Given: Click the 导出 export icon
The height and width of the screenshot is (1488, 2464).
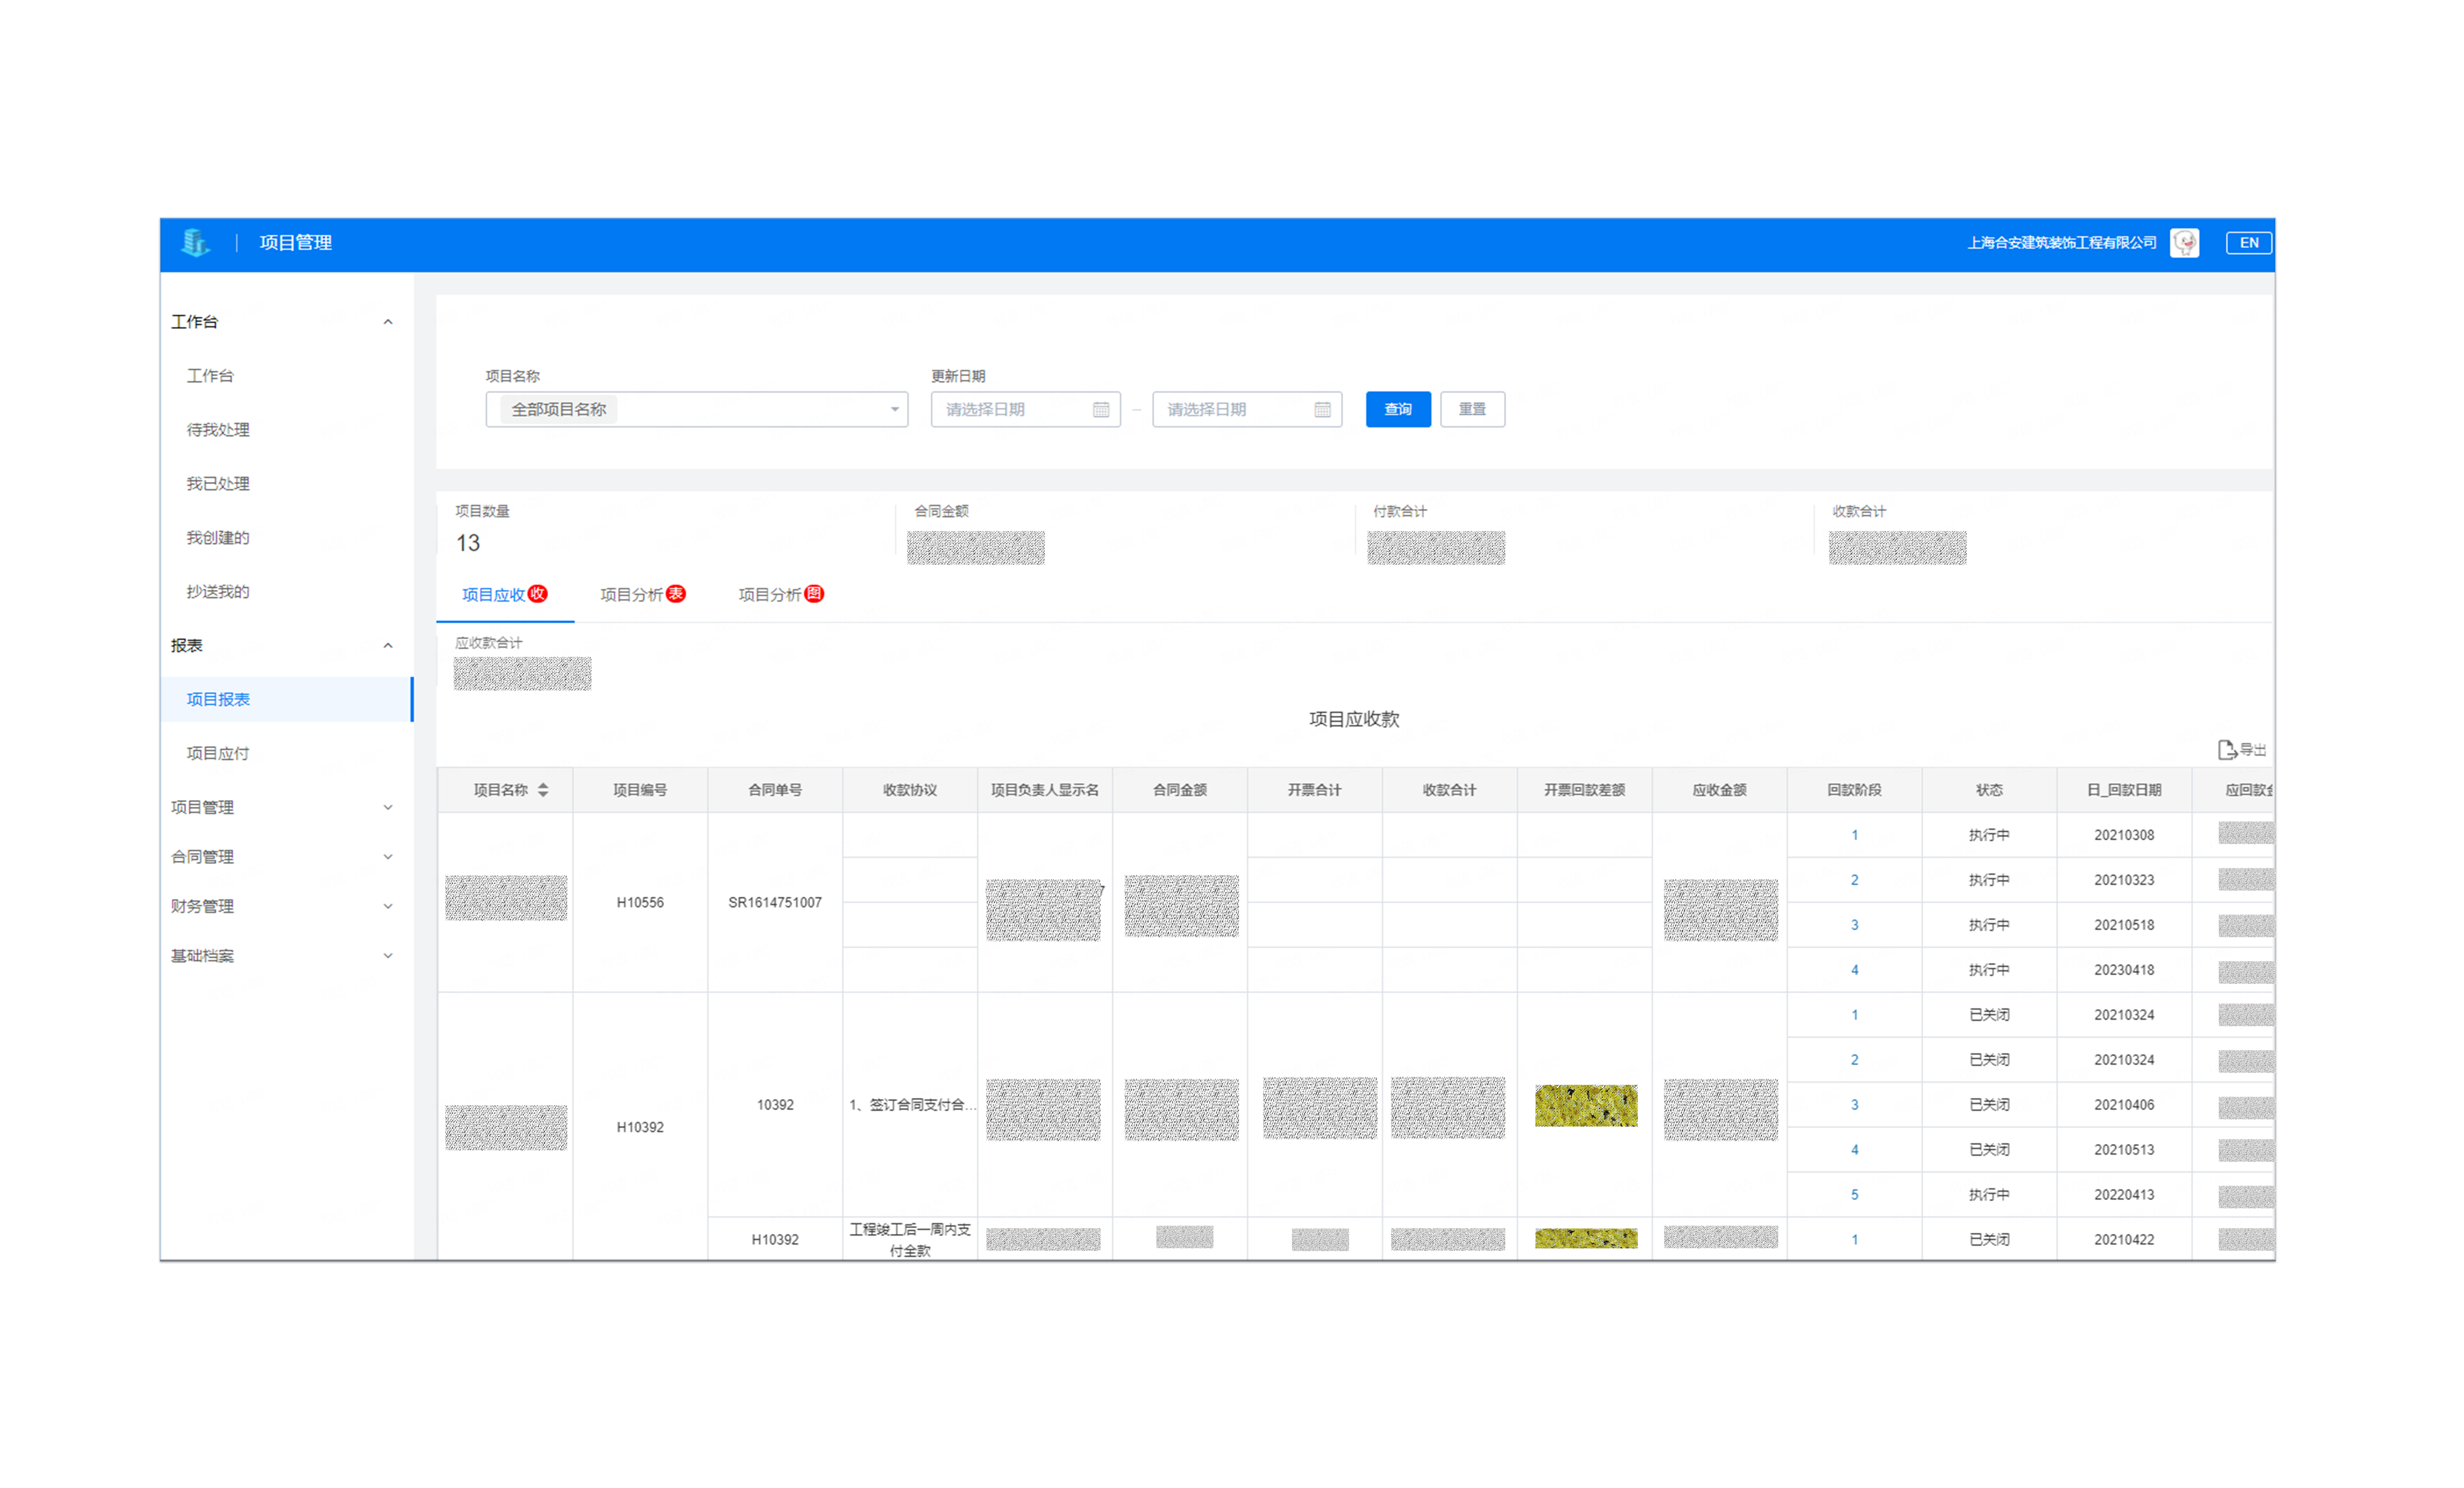Looking at the screenshot, I should 2241,750.
